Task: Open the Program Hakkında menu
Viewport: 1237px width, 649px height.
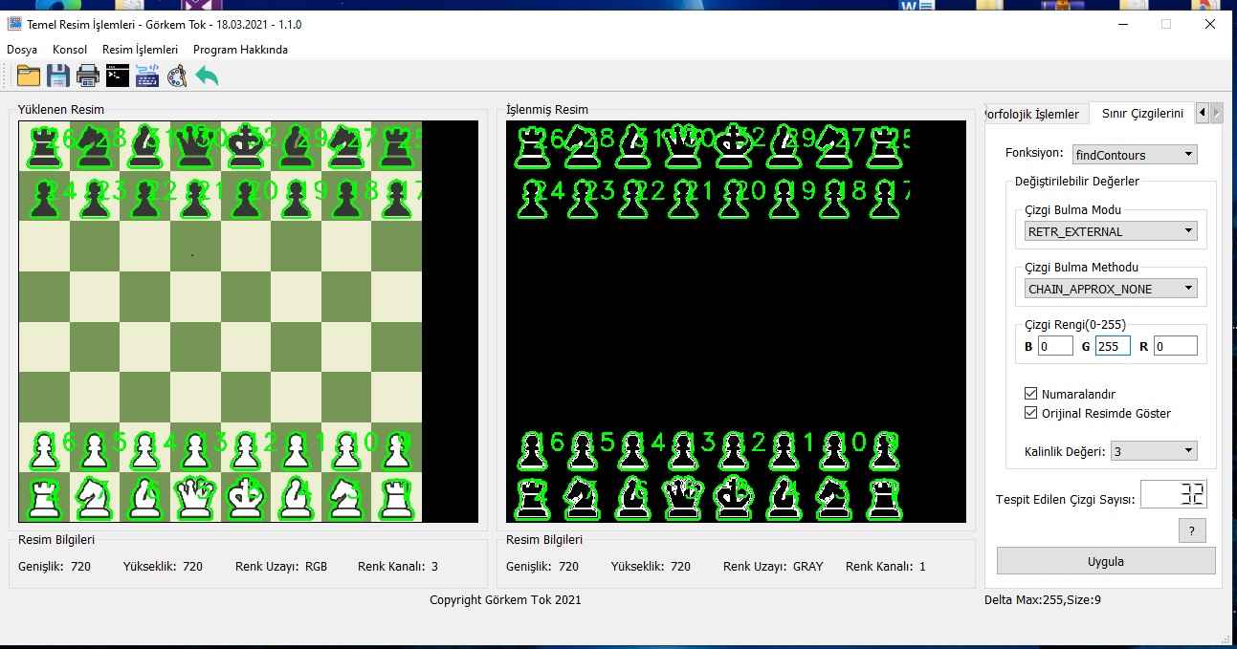Action: click(240, 50)
